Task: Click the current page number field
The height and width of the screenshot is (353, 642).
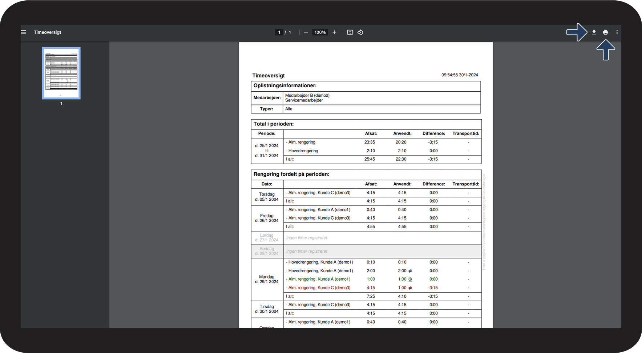Action: [x=279, y=32]
